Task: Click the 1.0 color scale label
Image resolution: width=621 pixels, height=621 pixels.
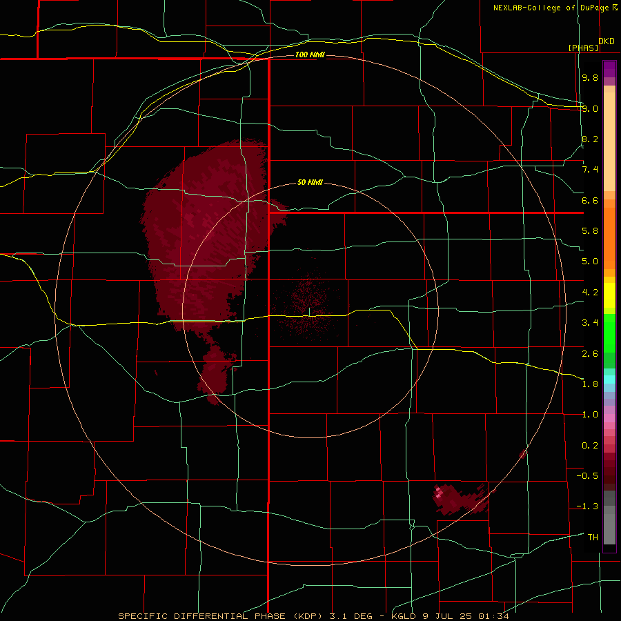Action: click(x=590, y=415)
